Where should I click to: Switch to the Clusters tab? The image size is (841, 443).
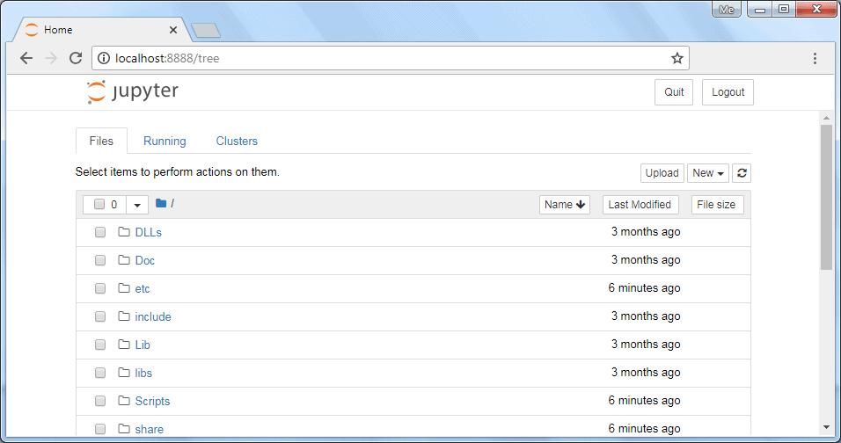(x=237, y=141)
